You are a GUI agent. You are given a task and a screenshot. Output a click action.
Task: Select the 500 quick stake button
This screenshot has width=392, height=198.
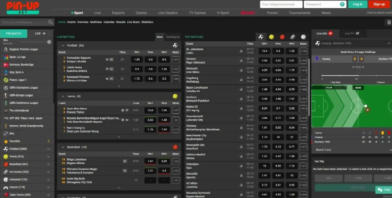point(329,178)
